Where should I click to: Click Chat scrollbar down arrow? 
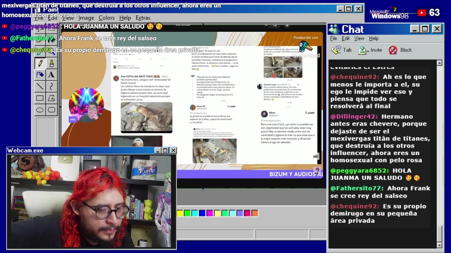[x=439, y=245]
